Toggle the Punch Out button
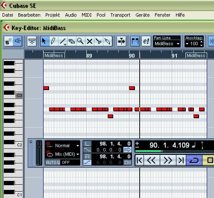214x198 pixels. [87, 162]
